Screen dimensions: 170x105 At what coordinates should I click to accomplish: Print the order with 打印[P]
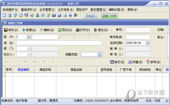pyautogui.click(x=83, y=30)
